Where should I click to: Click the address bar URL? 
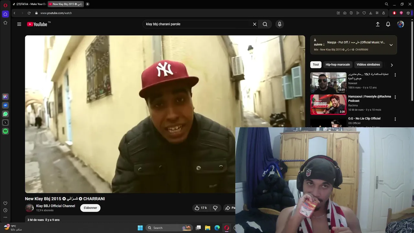[56, 13]
